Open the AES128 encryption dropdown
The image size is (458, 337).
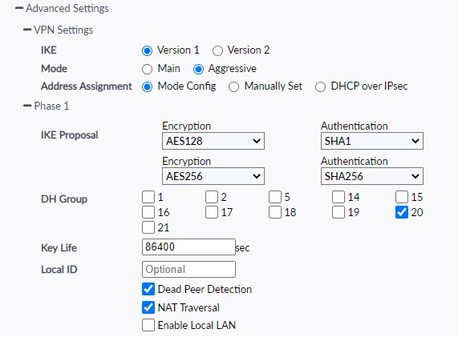click(213, 141)
